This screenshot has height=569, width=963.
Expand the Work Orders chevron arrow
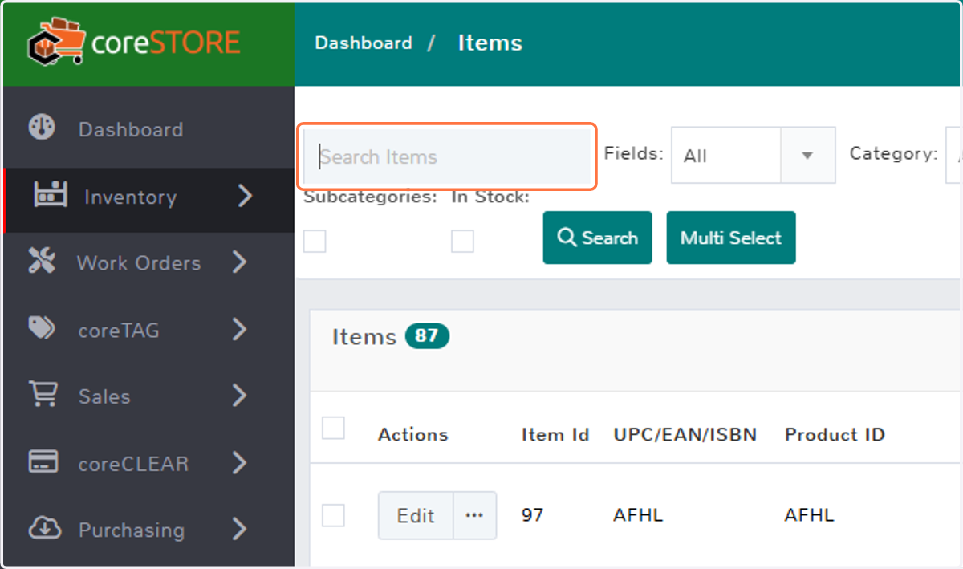[x=239, y=262]
